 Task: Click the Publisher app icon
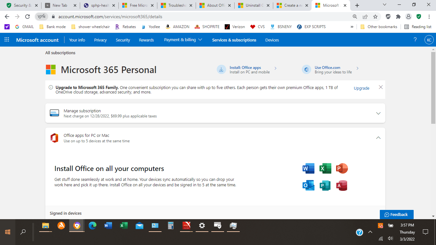point(325,185)
